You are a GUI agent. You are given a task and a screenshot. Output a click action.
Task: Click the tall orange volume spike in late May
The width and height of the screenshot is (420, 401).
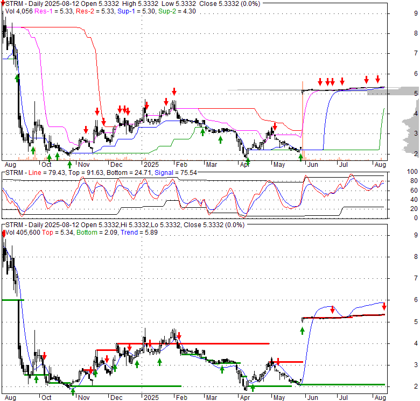pyautogui.click(x=303, y=121)
